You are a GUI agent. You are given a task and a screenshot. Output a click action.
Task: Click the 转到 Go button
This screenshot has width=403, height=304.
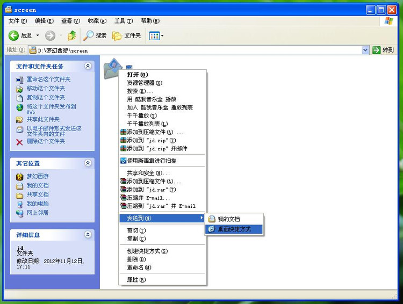pyautogui.click(x=383, y=50)
